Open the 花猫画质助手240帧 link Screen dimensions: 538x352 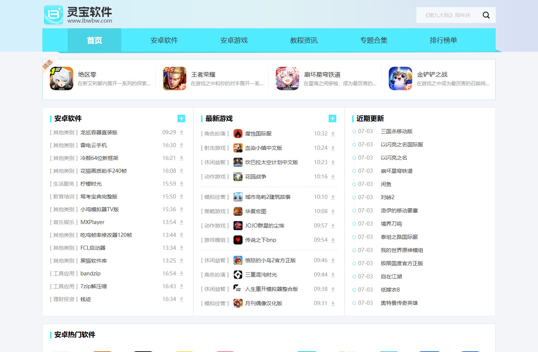104,171
